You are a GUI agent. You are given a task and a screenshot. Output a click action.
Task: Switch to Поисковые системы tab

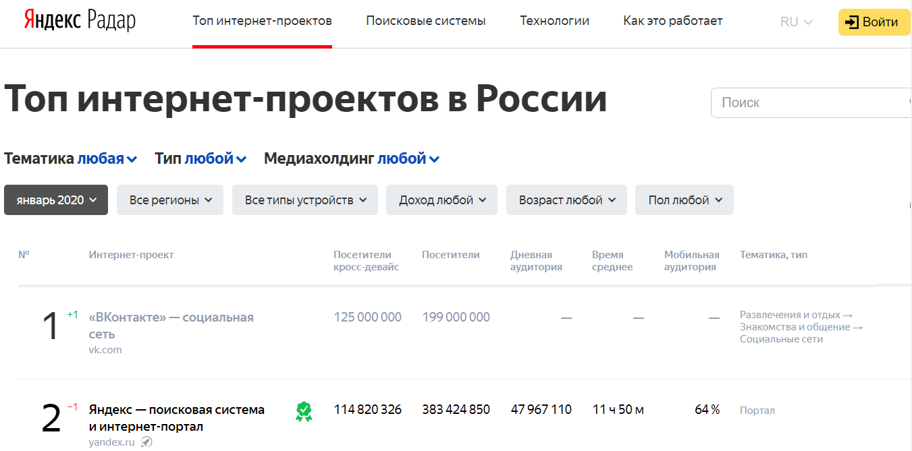[x=426, y=21]
